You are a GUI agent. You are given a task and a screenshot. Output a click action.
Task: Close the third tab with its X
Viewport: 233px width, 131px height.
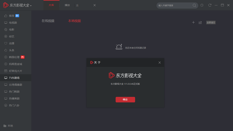click(94, 5)
